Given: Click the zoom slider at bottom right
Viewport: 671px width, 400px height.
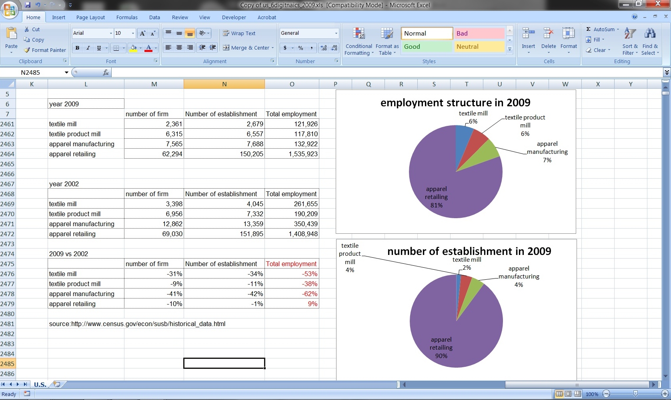Looking at the screenshot, I should point(635,394).
